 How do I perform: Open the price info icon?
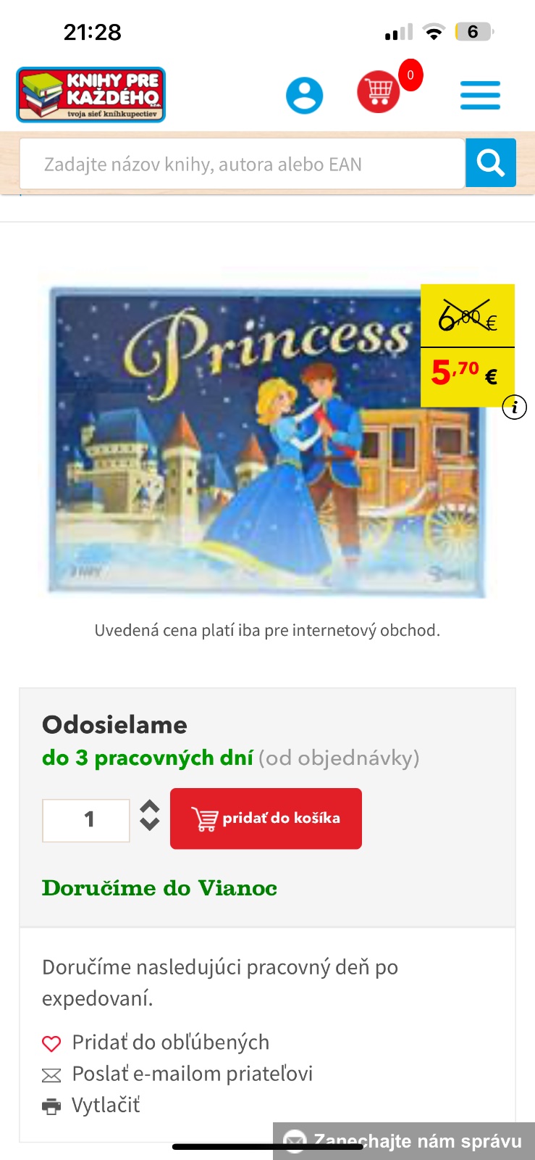[x=514, y=407]
